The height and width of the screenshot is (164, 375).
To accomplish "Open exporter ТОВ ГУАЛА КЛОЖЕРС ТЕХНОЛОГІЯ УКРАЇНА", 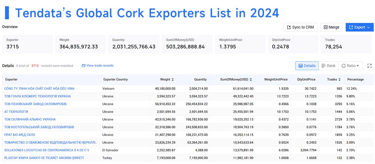I will (37, 96).
